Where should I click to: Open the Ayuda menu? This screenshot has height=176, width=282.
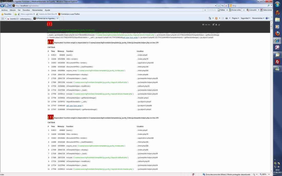click(x=47, y=10)
